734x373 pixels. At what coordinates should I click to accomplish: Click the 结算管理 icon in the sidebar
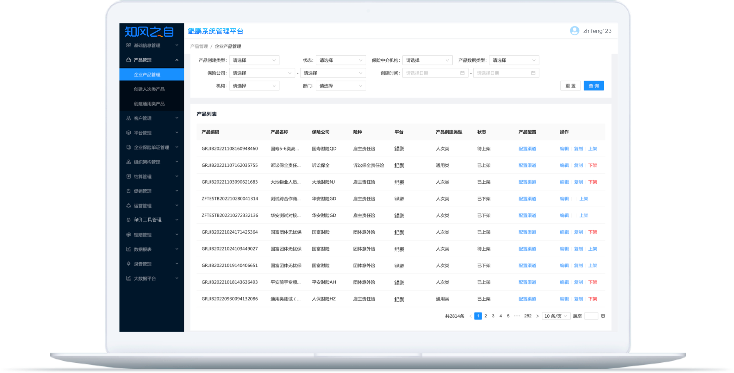tap(128, 176)
